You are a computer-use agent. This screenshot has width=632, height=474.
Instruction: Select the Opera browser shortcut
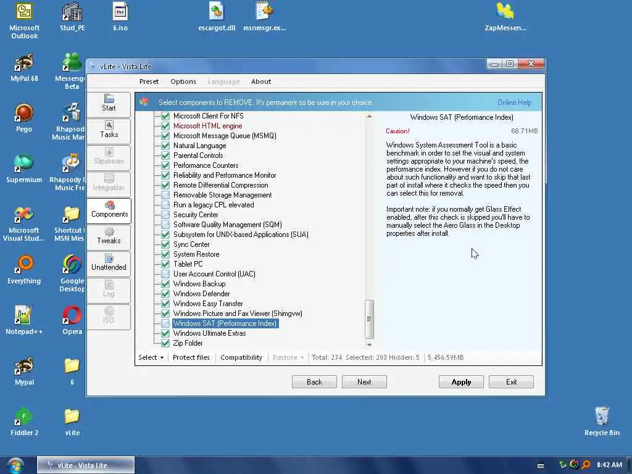[x=72, y=320]
